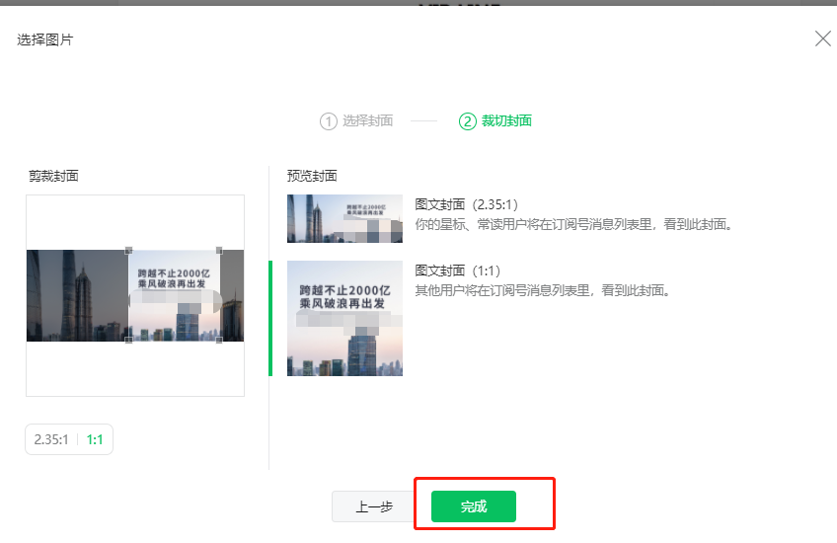This screenshot has height=543, width=837.
Task: Click inside the crop selection area
Action: (x=174, y=295)
